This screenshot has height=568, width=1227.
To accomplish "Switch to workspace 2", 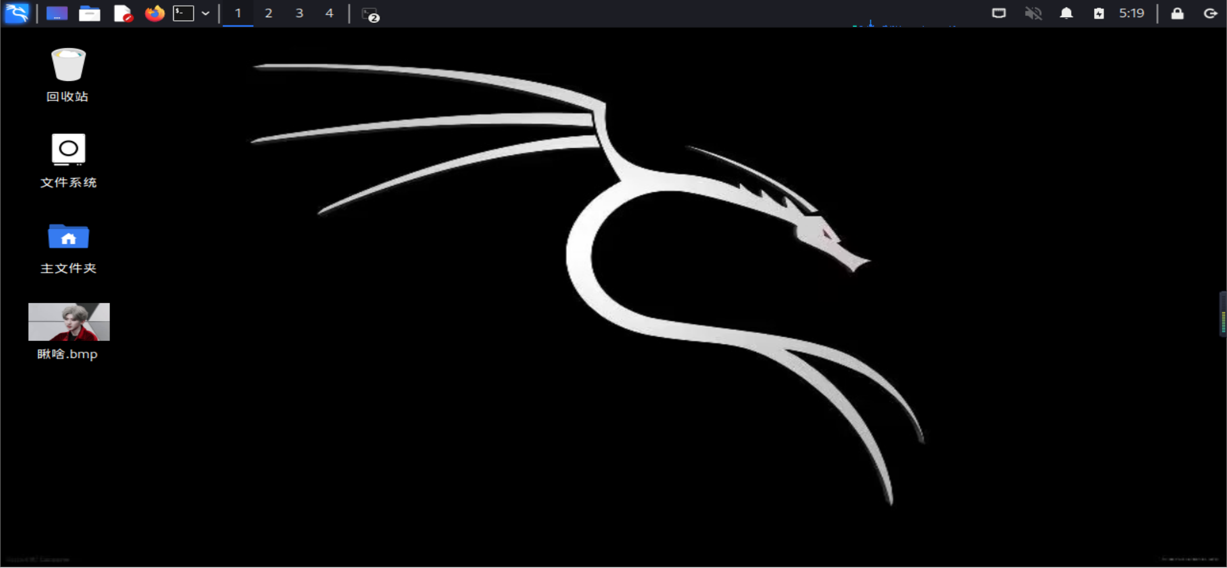I will coord(268,13).
